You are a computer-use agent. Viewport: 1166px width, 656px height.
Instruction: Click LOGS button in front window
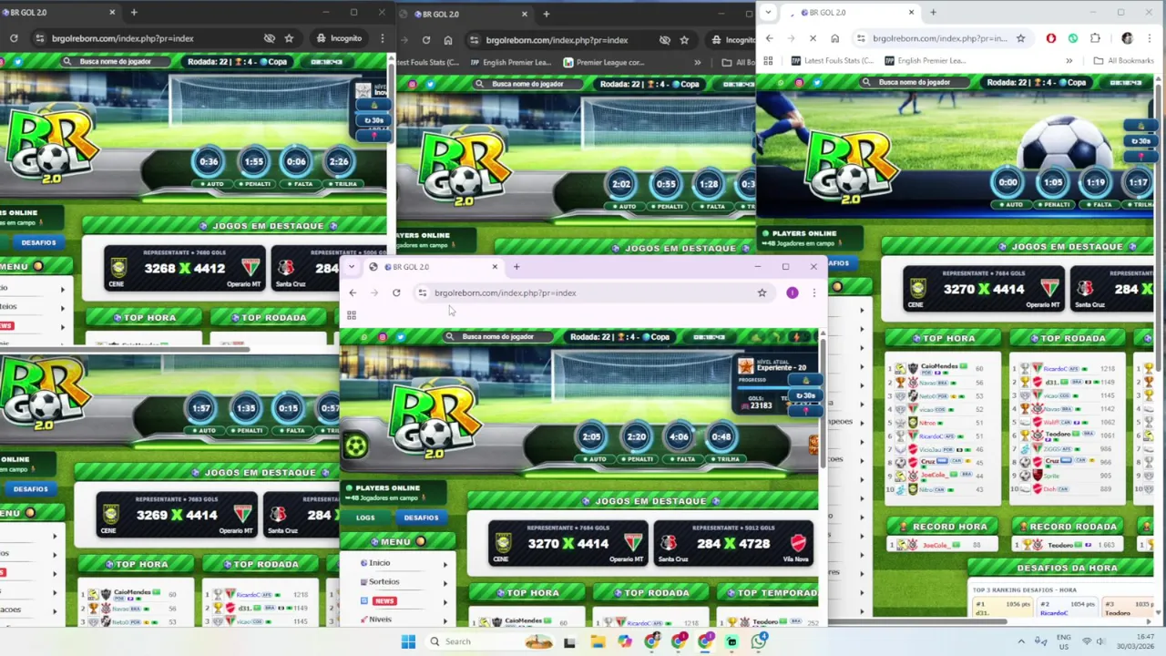coord(365,518)
